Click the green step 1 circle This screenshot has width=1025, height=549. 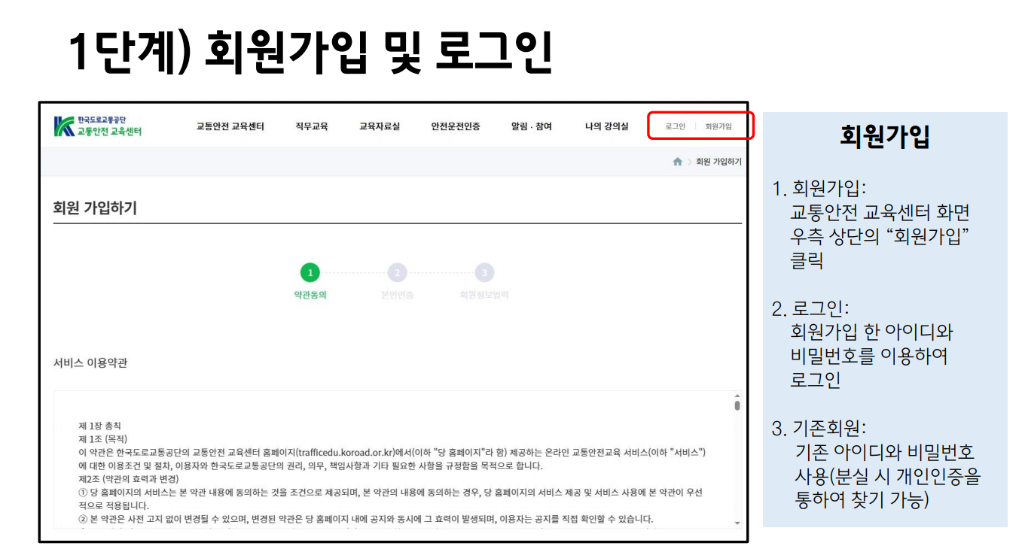tap(310, 273)
